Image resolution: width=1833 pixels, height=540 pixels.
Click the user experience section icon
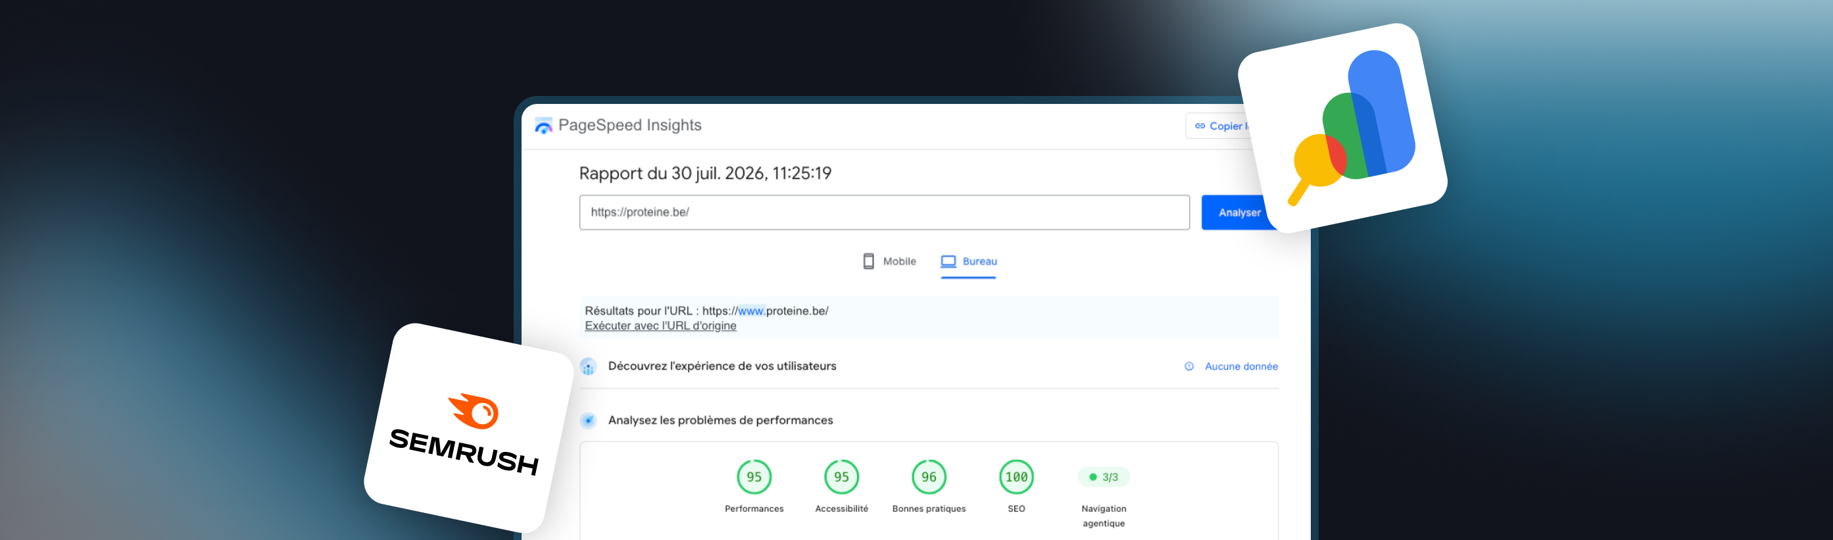coord(588,366)
